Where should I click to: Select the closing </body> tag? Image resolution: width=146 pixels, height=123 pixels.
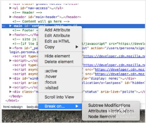click(x=16, y=96)
